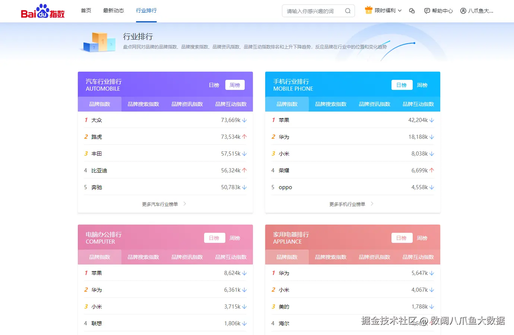Click the Baidu Index logo

(43, 11)
